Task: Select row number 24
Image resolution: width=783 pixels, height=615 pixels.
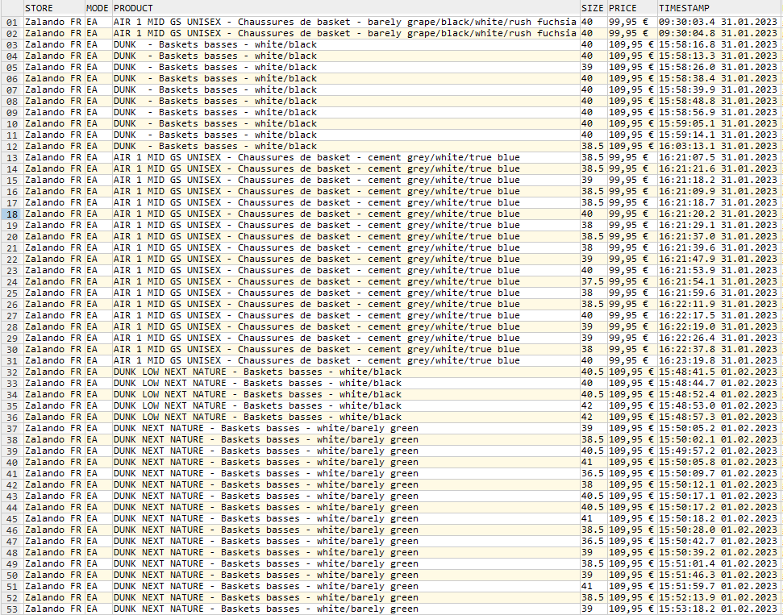Action: pos(12,281)
